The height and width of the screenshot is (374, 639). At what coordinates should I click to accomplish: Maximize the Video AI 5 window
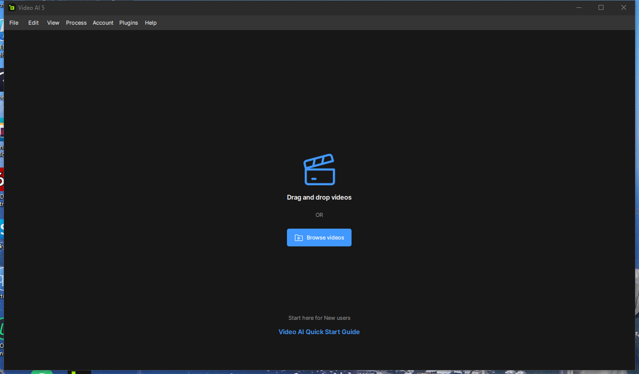point(601,7)
